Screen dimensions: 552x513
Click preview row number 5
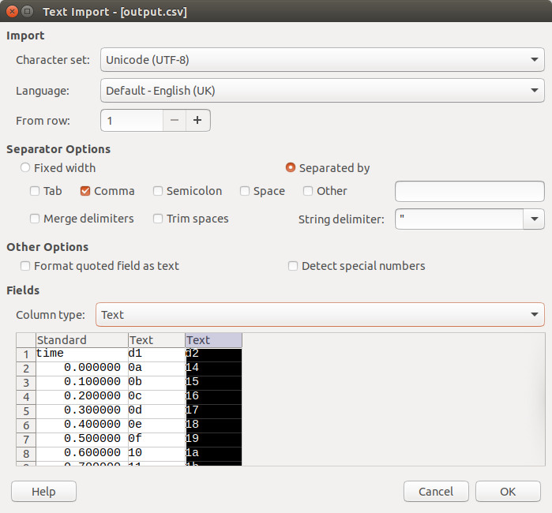(x=26, y=411)
